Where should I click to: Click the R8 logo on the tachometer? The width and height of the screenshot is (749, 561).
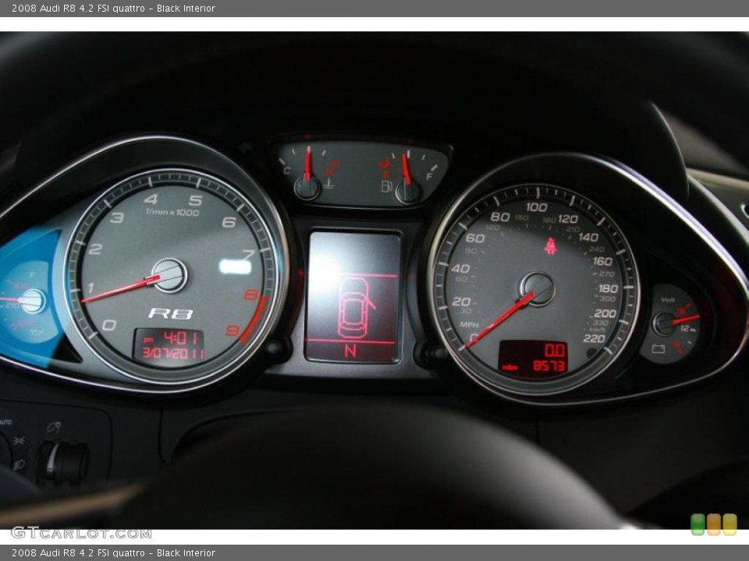[171, 313]
